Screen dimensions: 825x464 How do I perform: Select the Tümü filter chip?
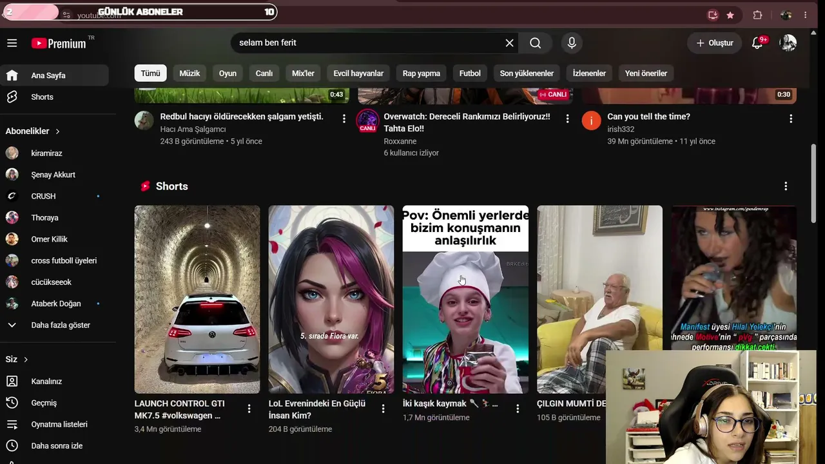151,73
